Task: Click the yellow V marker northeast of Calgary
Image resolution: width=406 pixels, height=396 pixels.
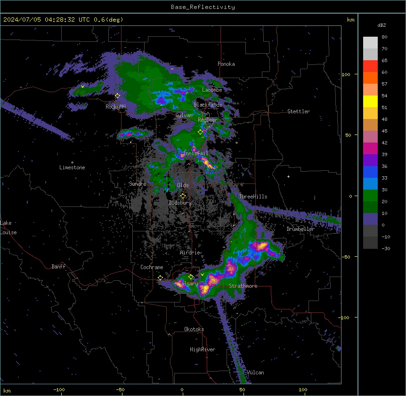Action: [202, 275]
